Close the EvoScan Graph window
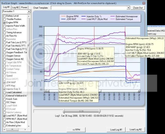Screen dimensions: 165x134 (144, 3)
